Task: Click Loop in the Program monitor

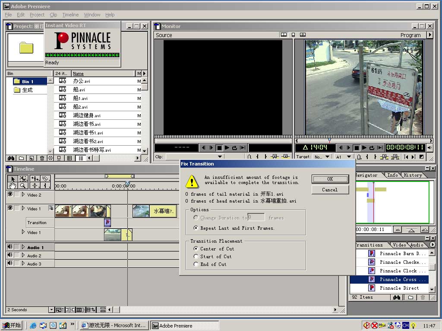Action: [372, 147]
